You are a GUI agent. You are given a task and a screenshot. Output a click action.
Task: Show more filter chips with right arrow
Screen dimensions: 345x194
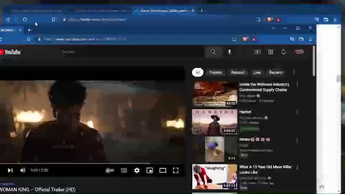pyautogui.click(x=294, y=72)
